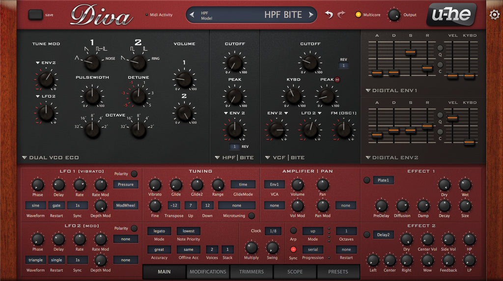Viewport: 503px width, 281px height.
Task: Click the Output volume knob
Action: [x=393, y=15]
